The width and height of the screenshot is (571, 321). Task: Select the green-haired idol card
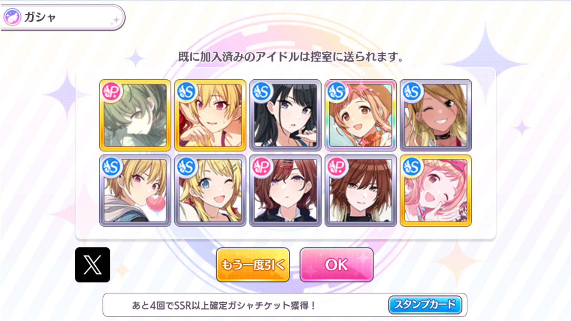(x=135, y=115)
